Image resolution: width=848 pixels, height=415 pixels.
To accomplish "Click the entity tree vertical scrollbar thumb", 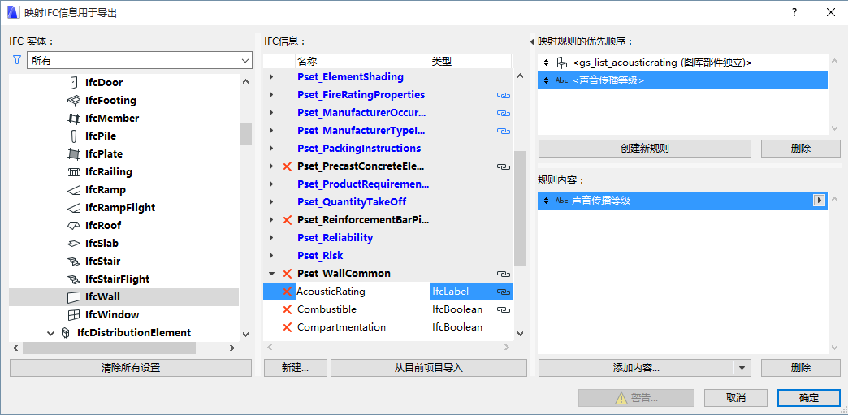I will click(x=245, y=134).
